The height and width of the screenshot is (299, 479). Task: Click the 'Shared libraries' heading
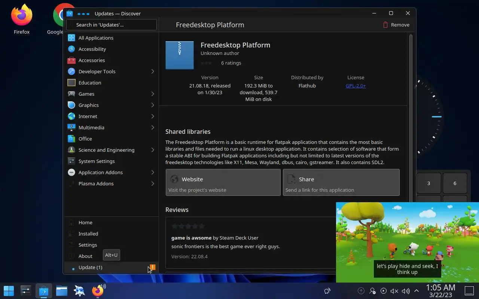click(x=188, y=132)
